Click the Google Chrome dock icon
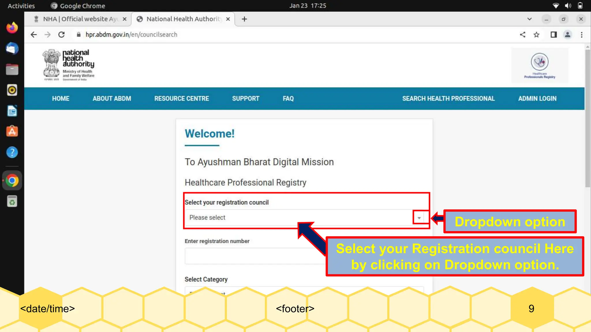 coord(12,180)
